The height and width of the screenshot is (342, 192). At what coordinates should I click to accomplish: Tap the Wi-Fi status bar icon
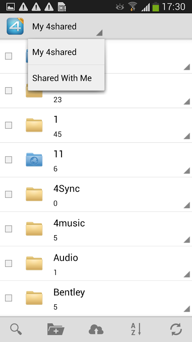[132, 6]
